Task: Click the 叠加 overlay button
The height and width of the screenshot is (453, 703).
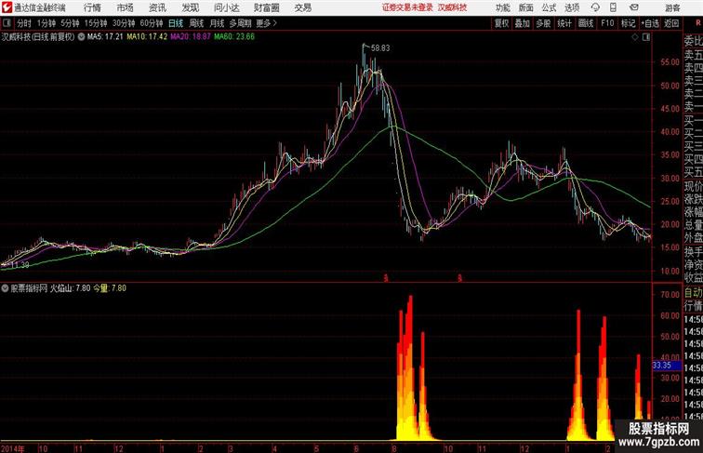Action: pyautogui.click(x=522, y=23)
